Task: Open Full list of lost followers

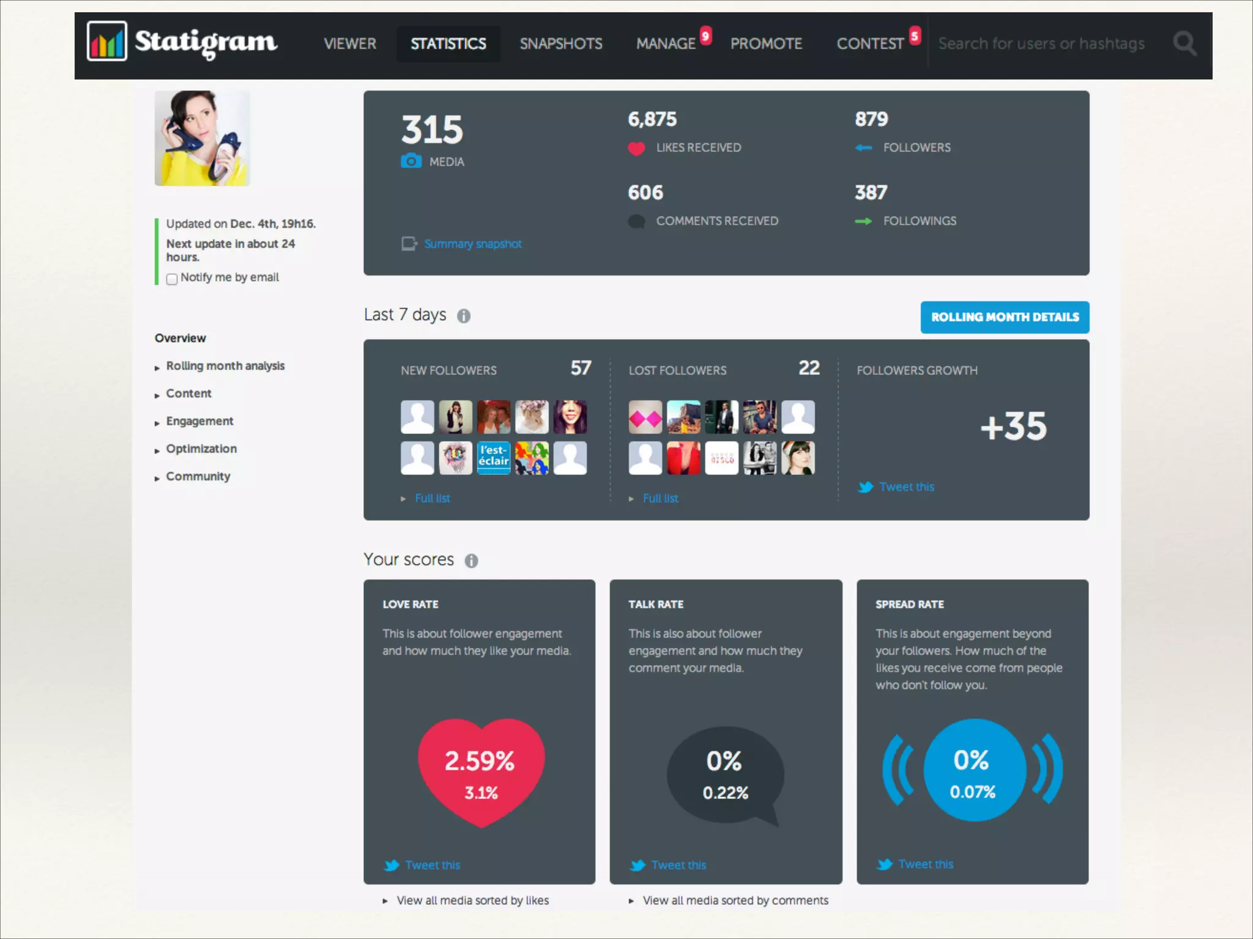Action: 660,499
